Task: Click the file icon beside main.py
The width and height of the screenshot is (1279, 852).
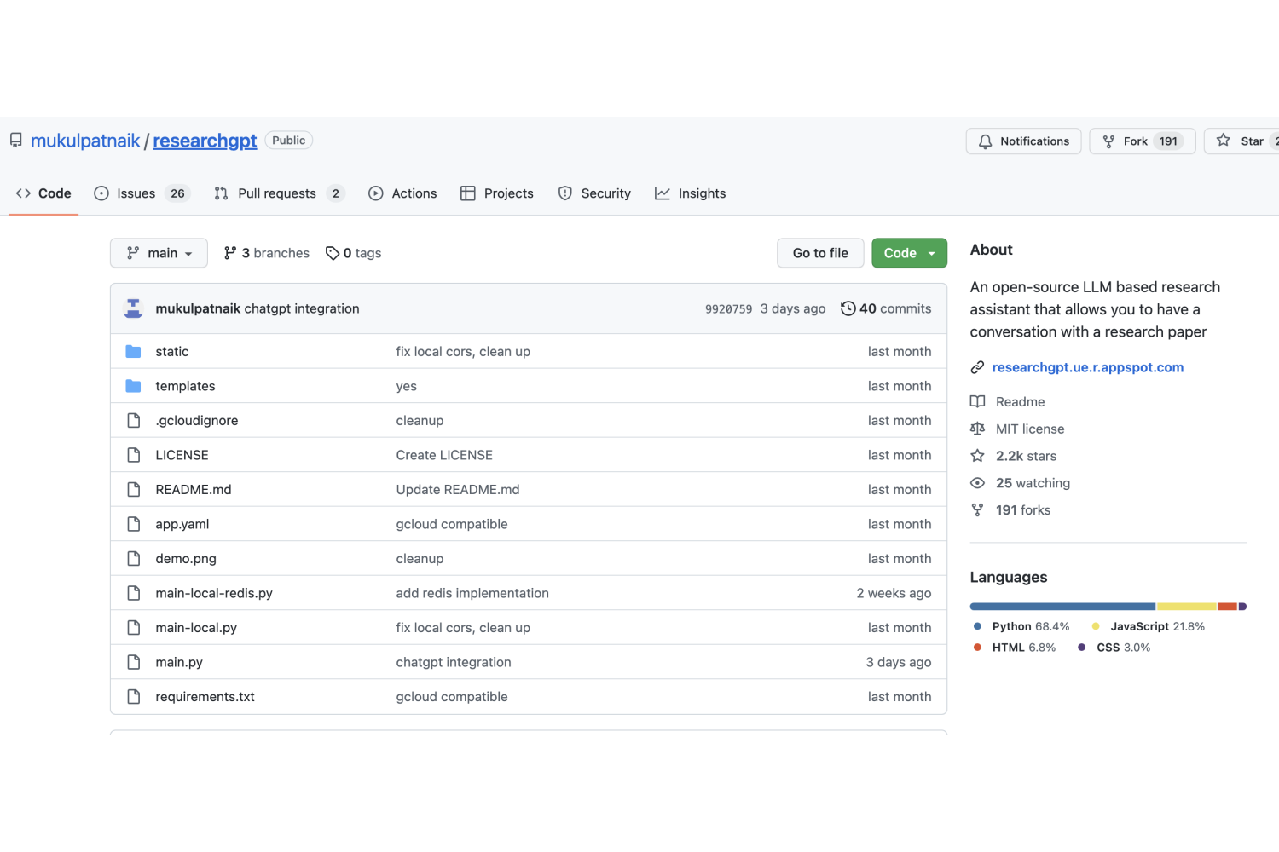Action: tap(133, 662)
